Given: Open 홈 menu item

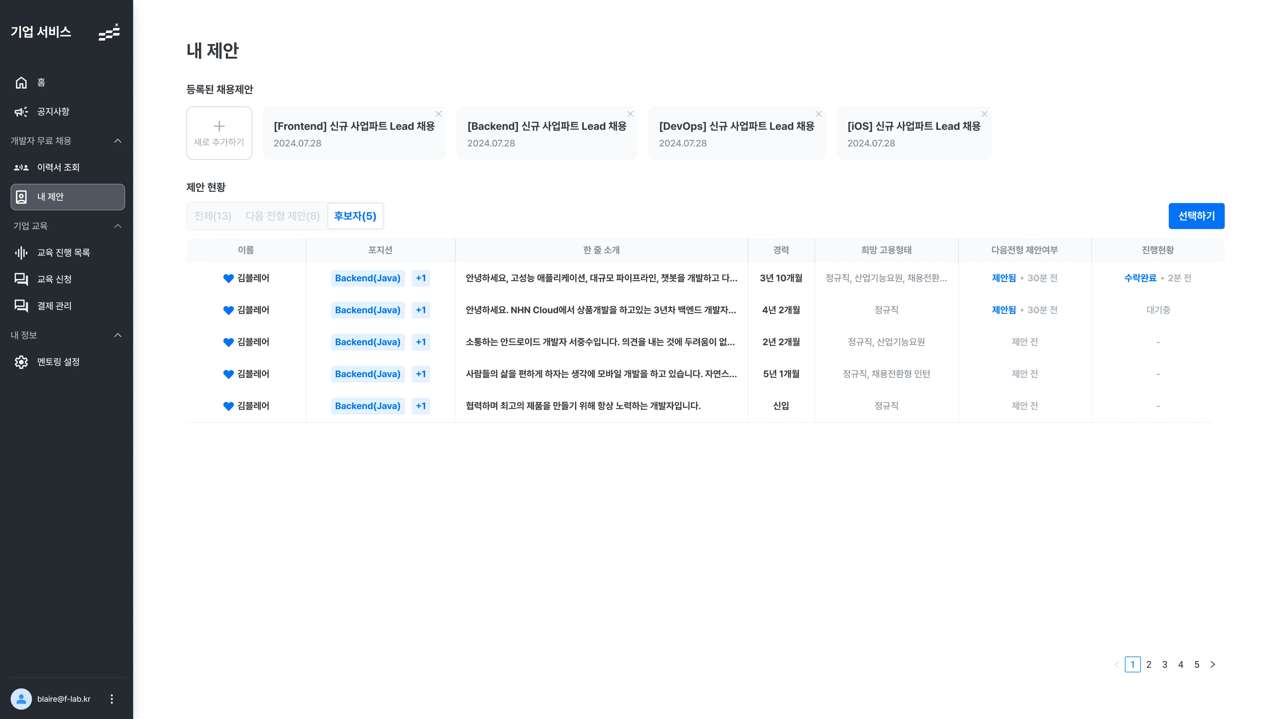Looking at the screenshot, I should pos(67,82).
